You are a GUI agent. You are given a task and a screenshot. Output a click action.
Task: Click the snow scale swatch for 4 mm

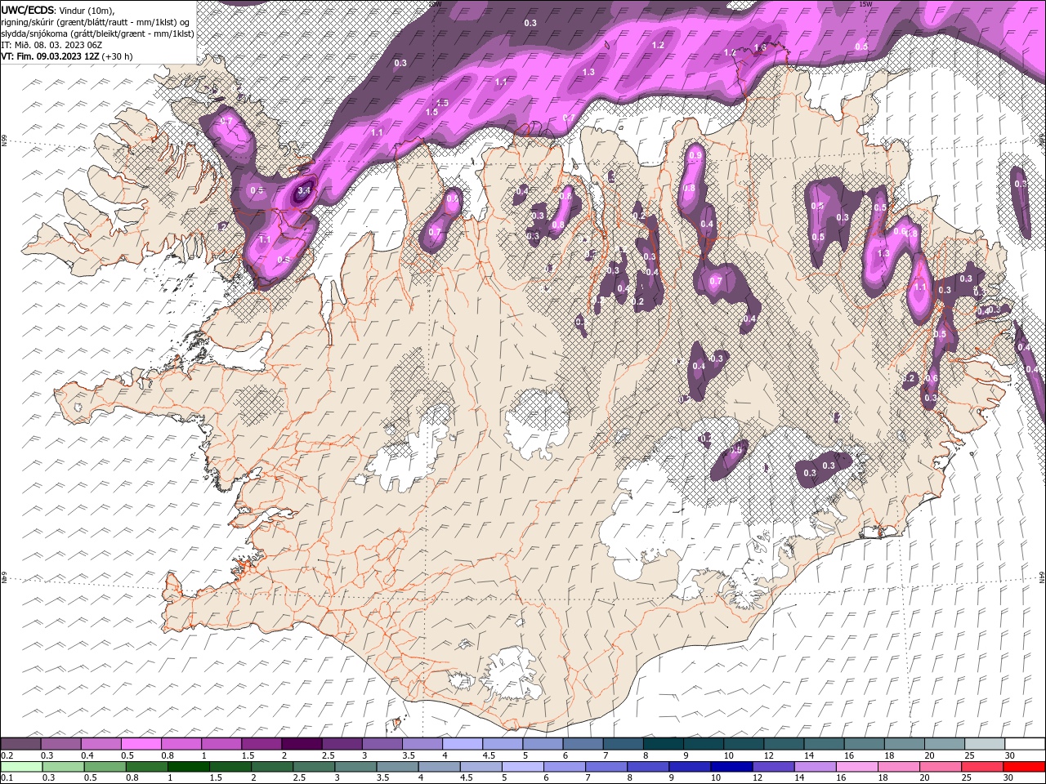[463, 744]
